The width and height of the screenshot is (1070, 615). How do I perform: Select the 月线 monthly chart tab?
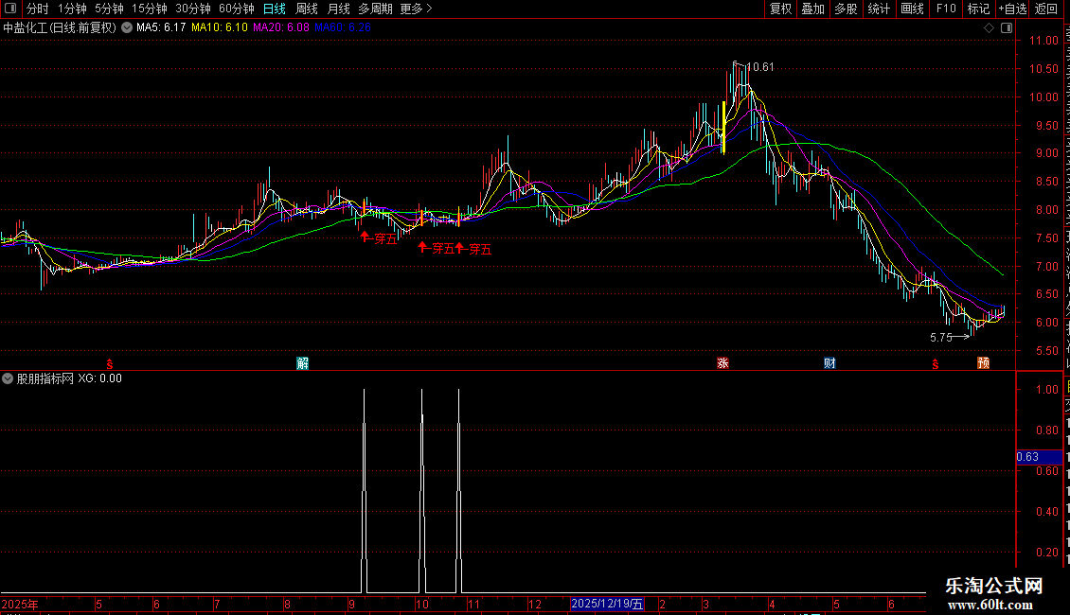pos(338,9)
